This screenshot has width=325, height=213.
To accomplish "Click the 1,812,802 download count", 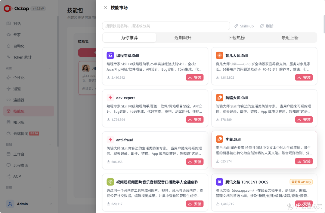I will [225, 78].
